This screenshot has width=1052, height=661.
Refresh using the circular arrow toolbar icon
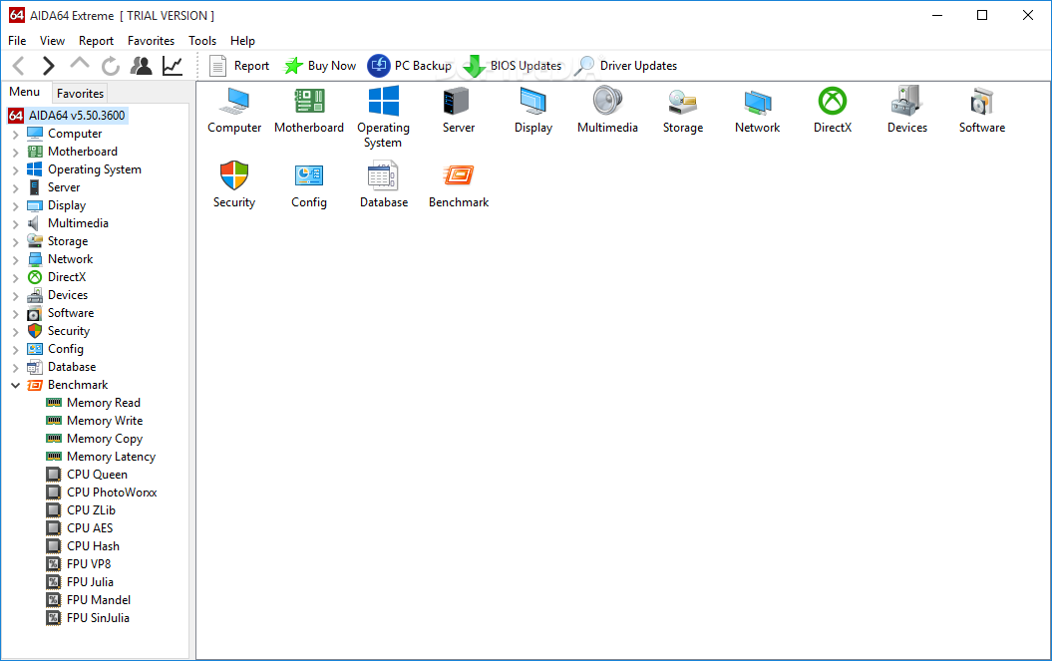tap(110, 66)
